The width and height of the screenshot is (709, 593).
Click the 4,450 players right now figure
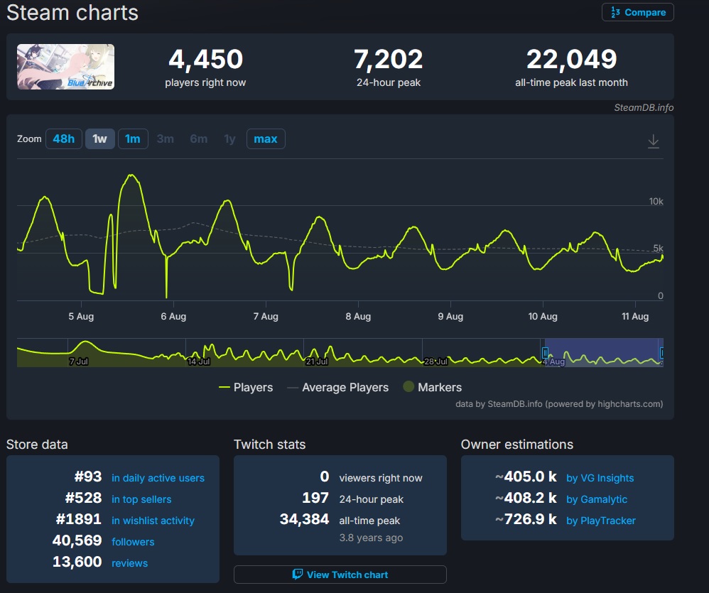(206, 59)
